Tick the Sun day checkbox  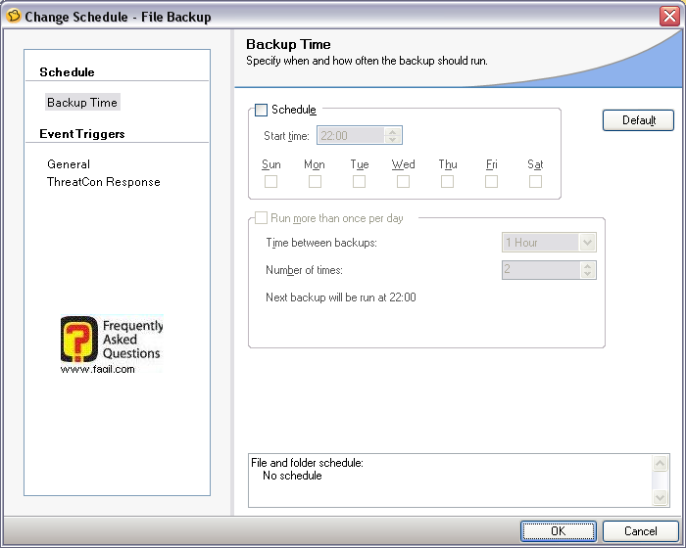[271, 181]
